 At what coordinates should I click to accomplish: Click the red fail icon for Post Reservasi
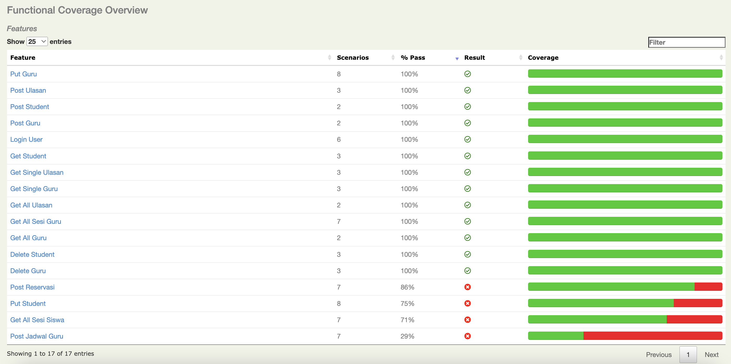pos(467,287)
